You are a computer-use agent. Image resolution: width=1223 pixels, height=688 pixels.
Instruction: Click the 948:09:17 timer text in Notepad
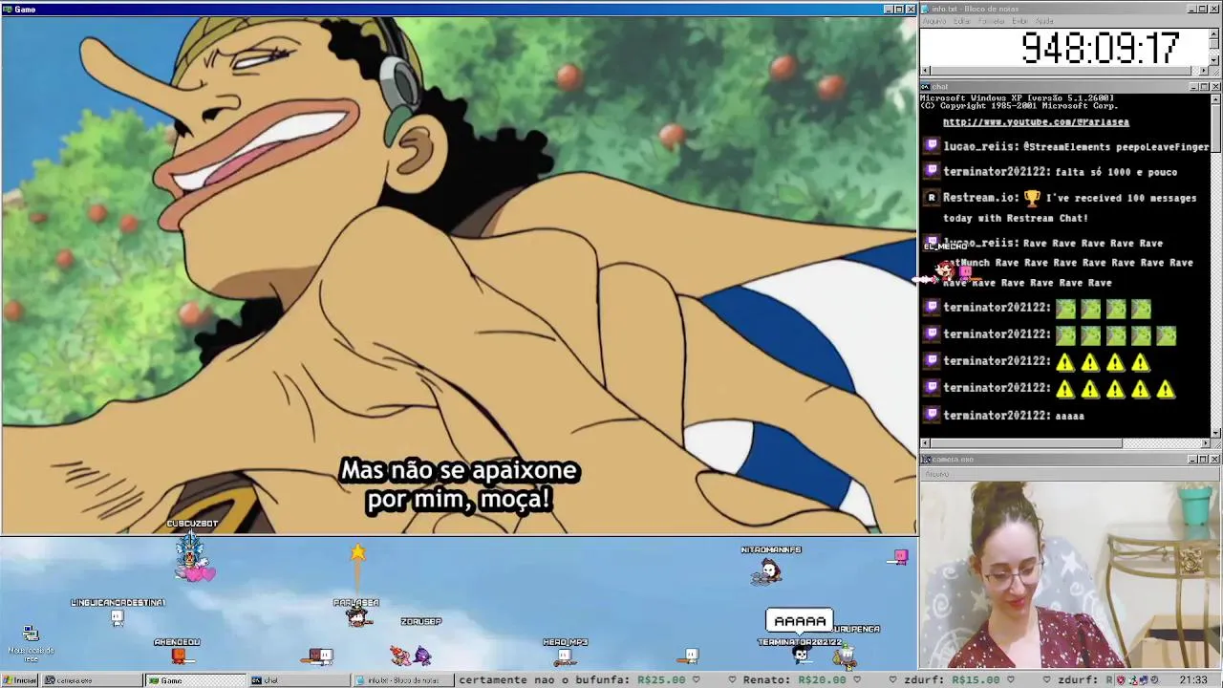(x=1101, y=48)
